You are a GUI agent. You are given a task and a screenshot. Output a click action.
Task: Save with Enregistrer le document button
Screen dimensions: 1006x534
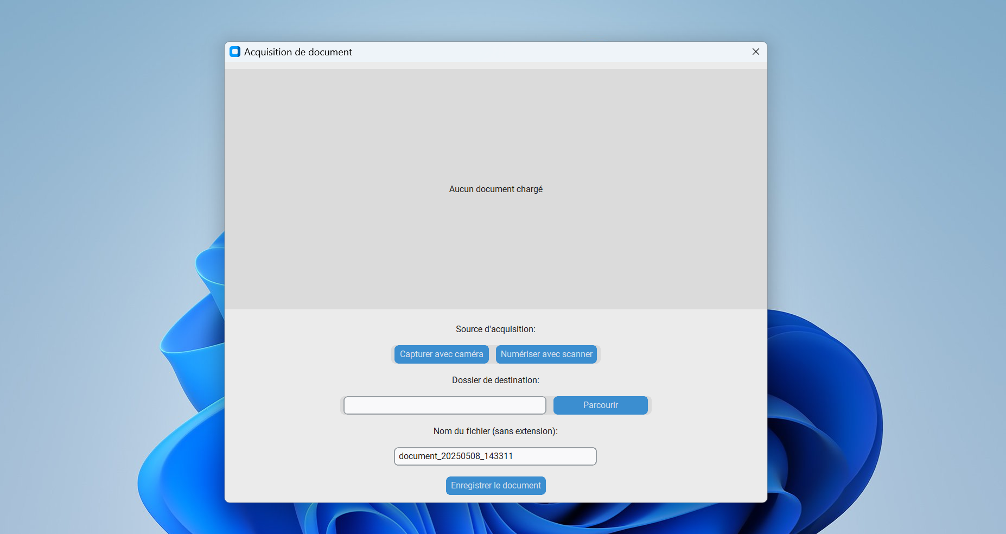point(495,486)
